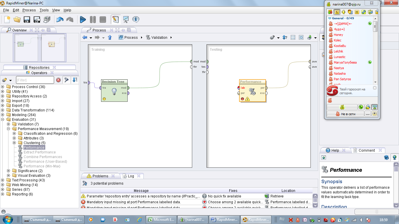
Task: Expand the Process Control (36) folder
Action: (3, 87)
